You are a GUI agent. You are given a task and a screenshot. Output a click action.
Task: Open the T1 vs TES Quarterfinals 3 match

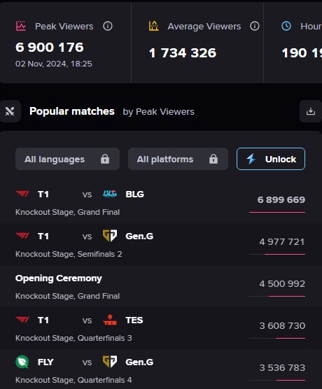click(x=161, y=328)
